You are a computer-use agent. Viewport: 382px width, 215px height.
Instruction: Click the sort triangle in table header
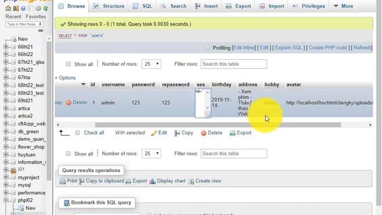[x=83, y=84]
